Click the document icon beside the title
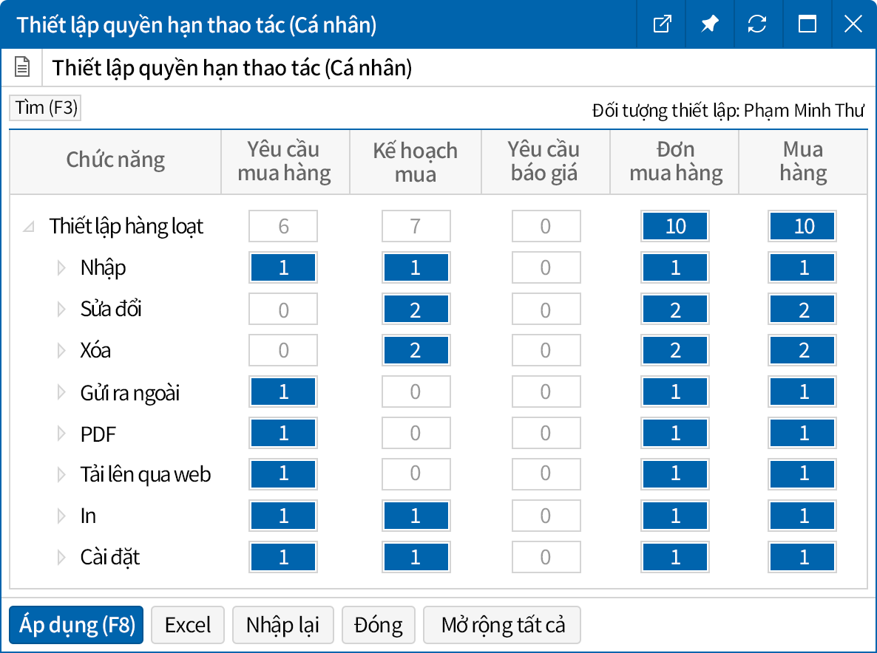Screen dimensions: 877x653 point(23,68)
